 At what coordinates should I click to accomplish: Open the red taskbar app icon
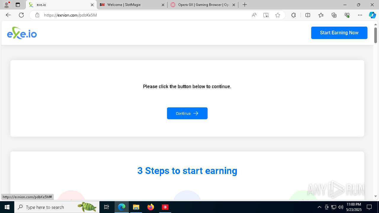[x=165, y=207]
